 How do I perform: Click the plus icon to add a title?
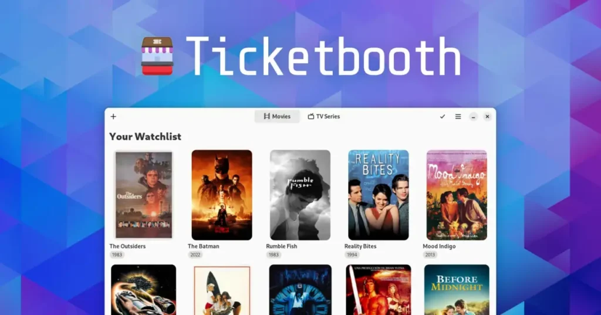[113, 117]
